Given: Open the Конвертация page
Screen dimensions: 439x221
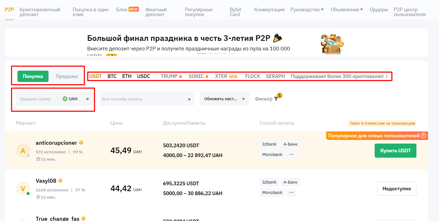Looking at the screenshot, I should (269, 10).
